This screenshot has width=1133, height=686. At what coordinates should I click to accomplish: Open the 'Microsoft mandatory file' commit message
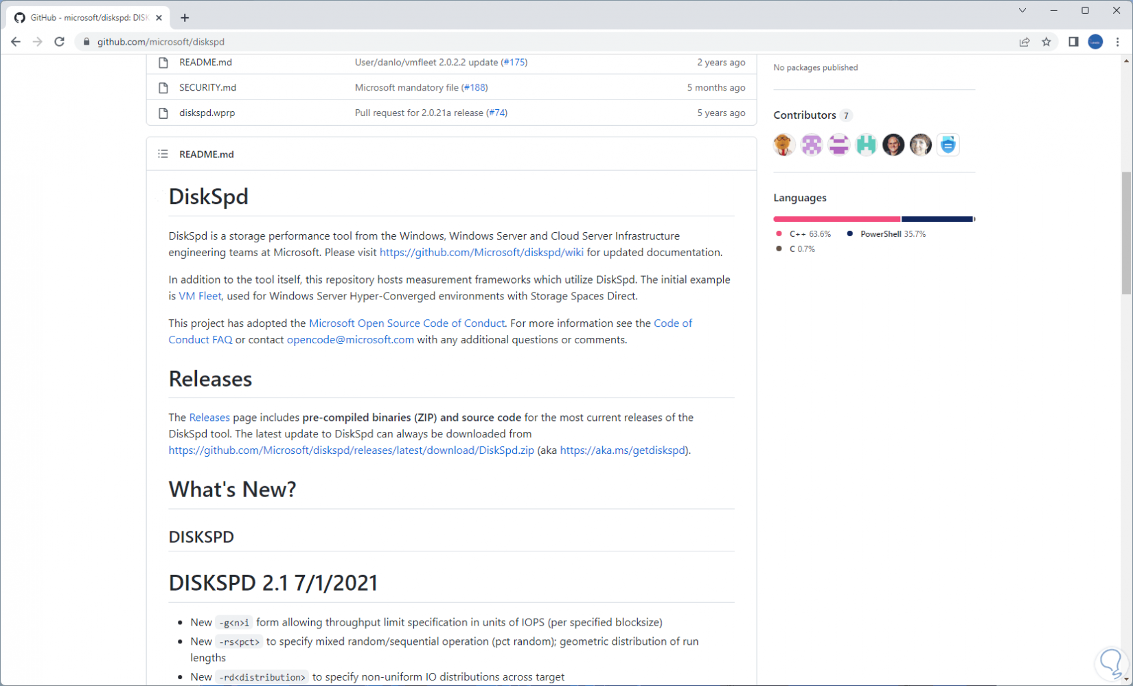(407, 88)
